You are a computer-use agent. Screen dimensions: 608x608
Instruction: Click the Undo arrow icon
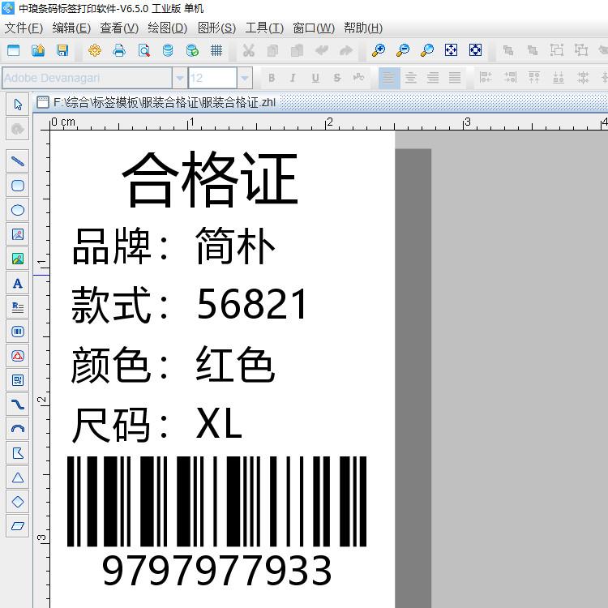322,50
